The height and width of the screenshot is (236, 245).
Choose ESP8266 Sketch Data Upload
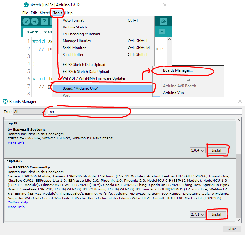103,72
